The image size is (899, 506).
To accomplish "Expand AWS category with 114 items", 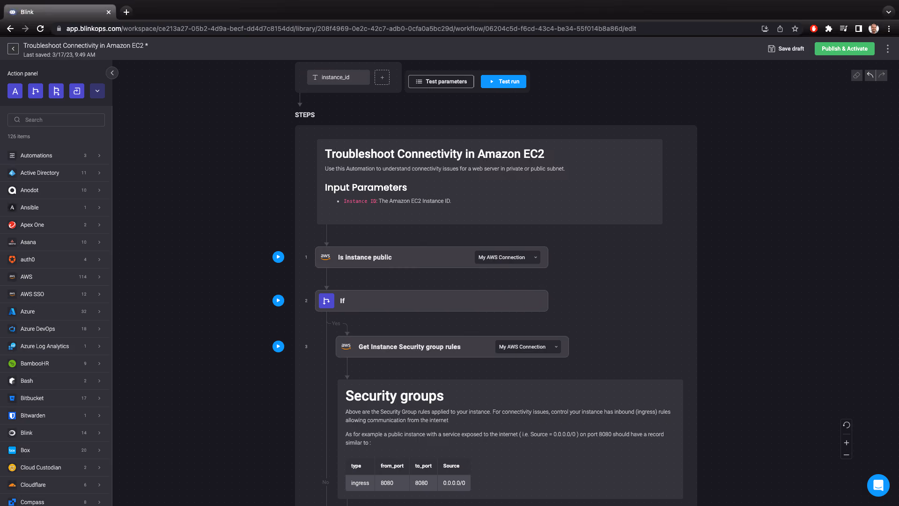I will click(x=54, y=277).
